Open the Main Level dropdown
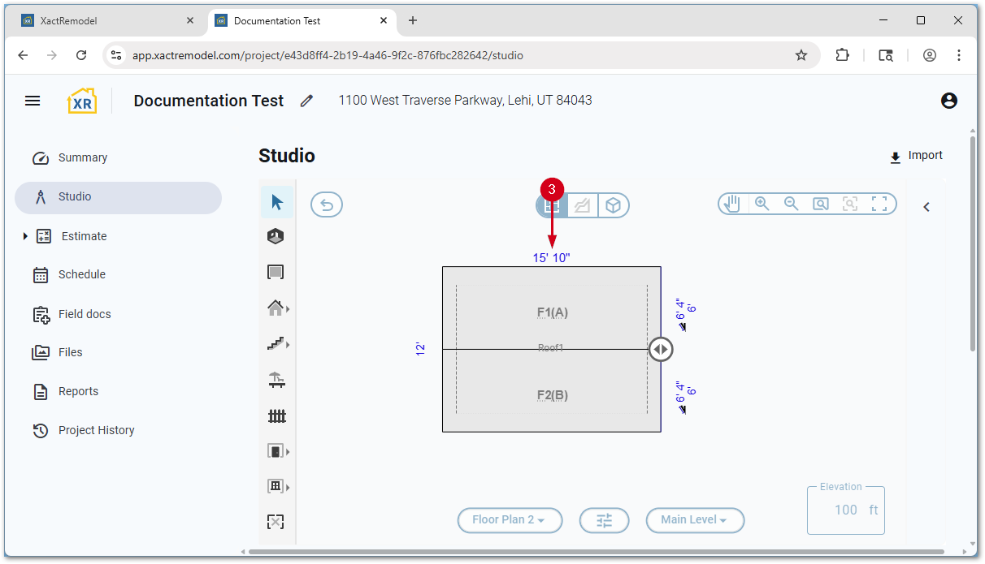Image resolution: width=985 pixels, height=564 pixels. [x=695, y=520]
